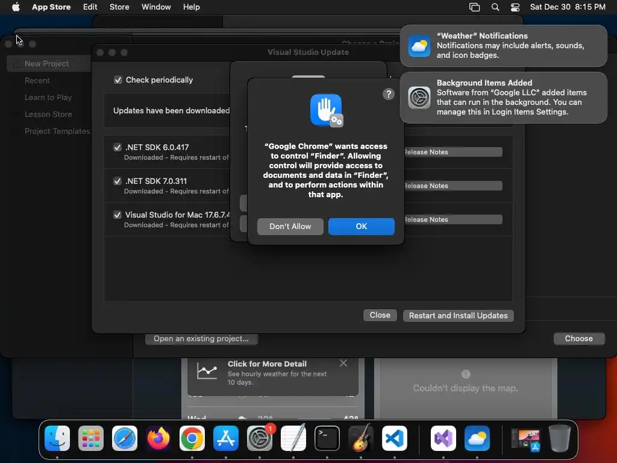Click the help question mark in permission dialog
This screenshot has width=617, height=463.
(389, 94)
